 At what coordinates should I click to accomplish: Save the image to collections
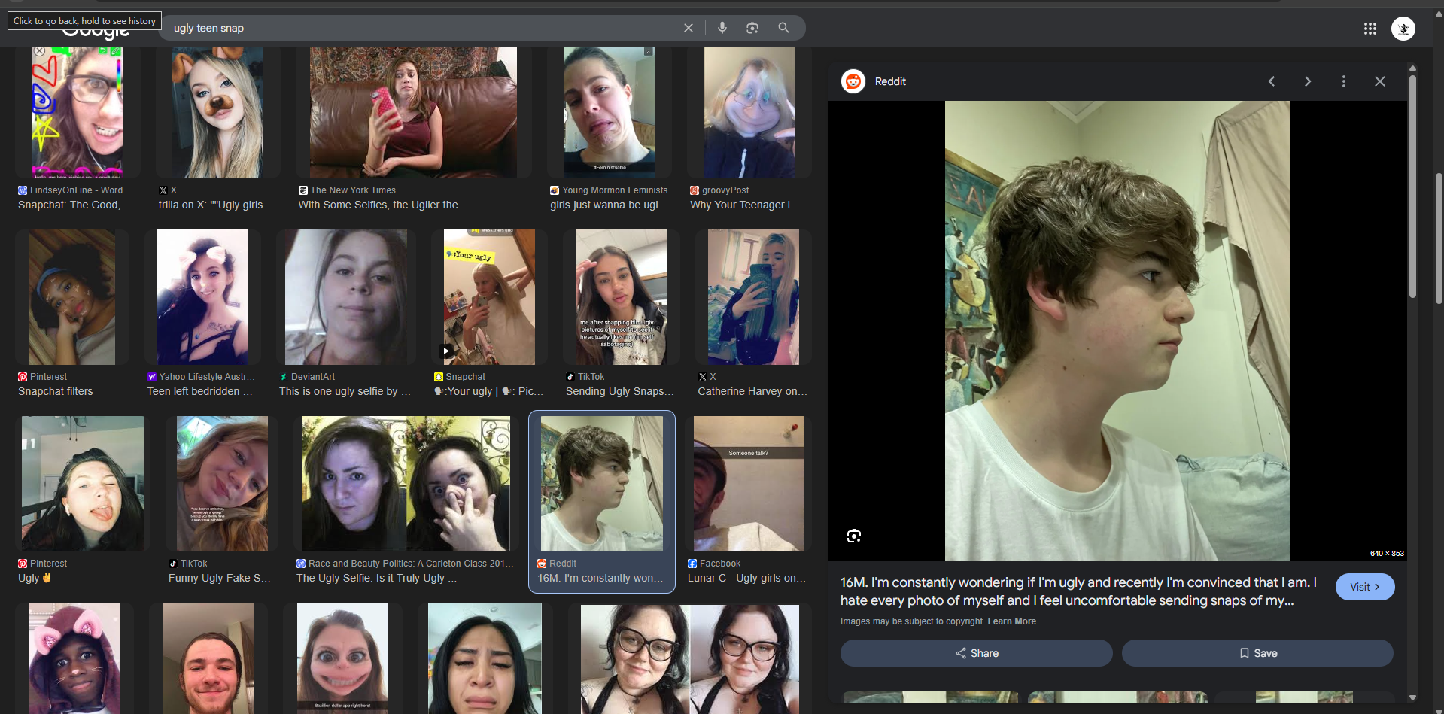click(x=1257, y=653)
